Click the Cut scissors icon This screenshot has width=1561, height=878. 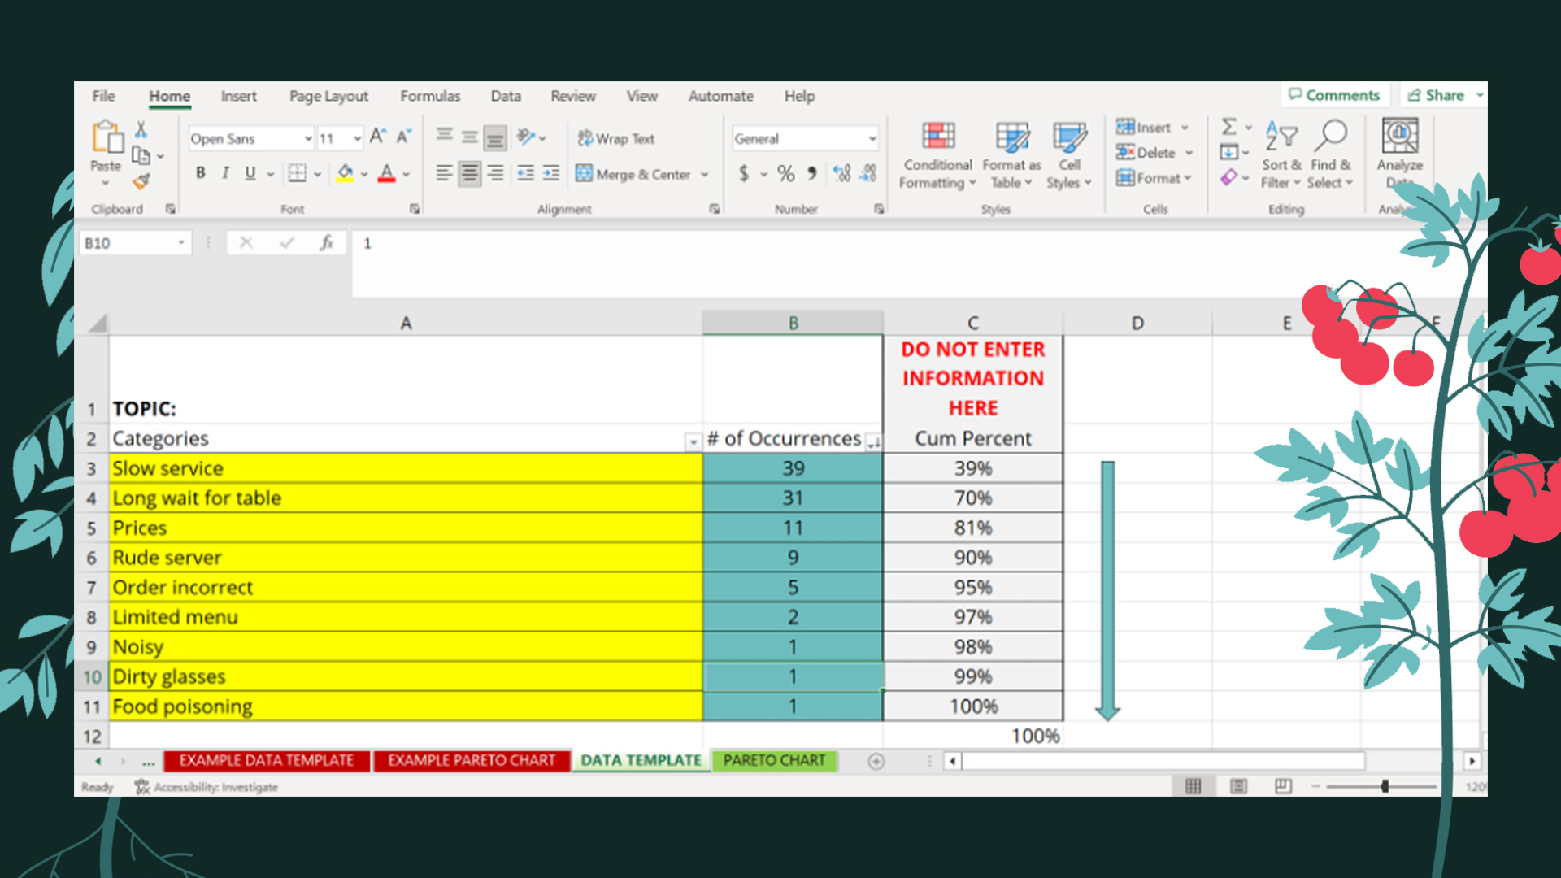[x=141, y=129]
